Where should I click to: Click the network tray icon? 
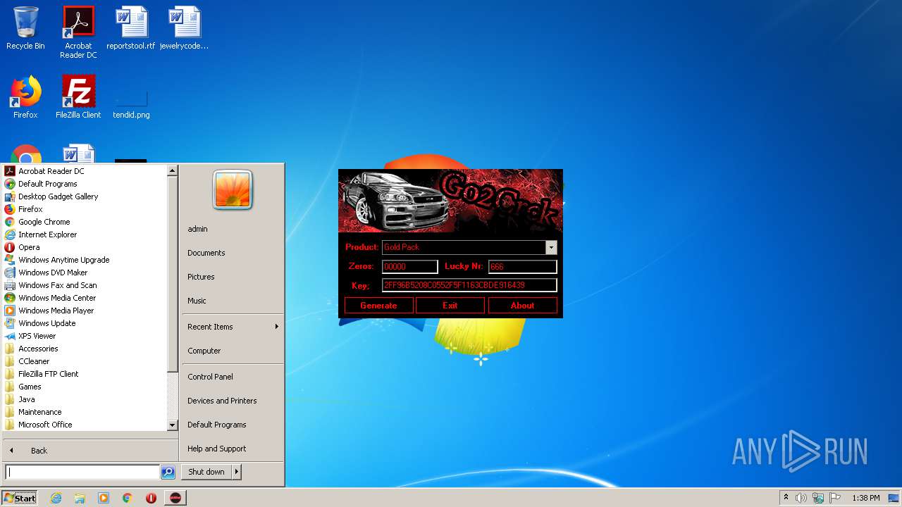pyautogui.click(x=818, y=498)
